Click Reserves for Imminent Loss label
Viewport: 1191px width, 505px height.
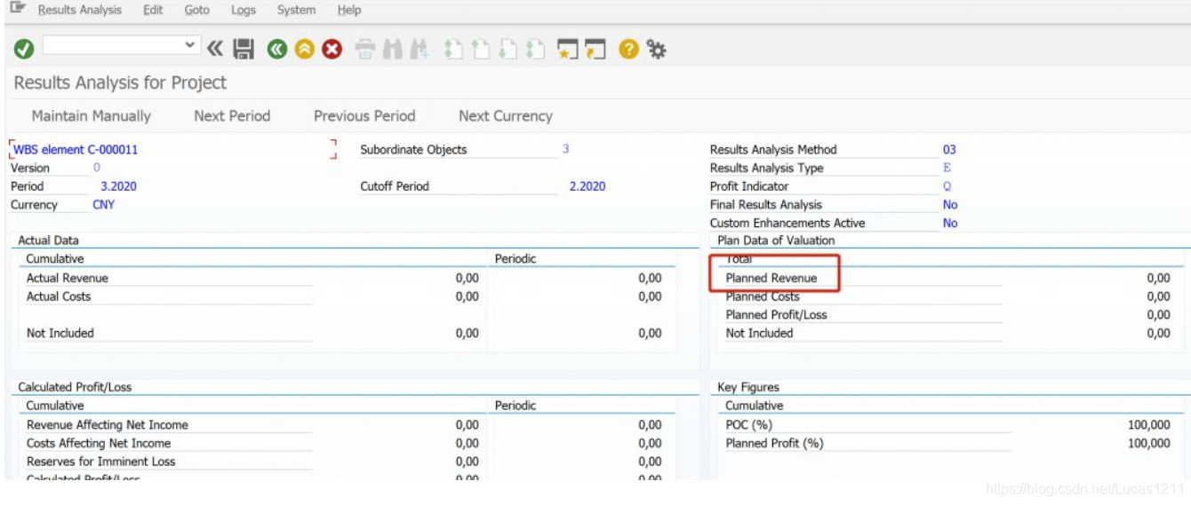coord(101,462)
